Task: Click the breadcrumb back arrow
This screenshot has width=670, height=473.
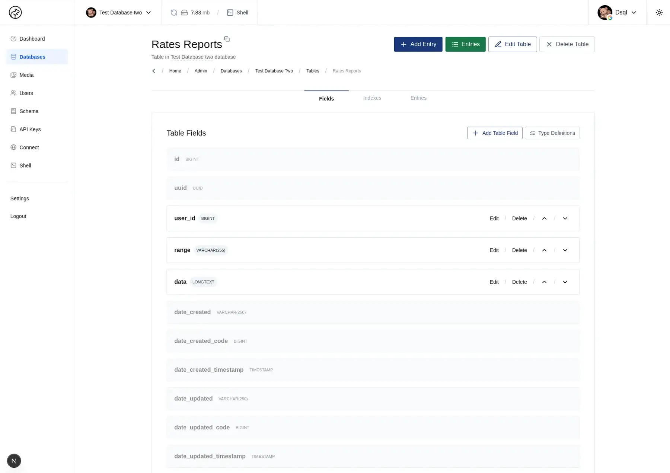Action: [x=154, y=71]
